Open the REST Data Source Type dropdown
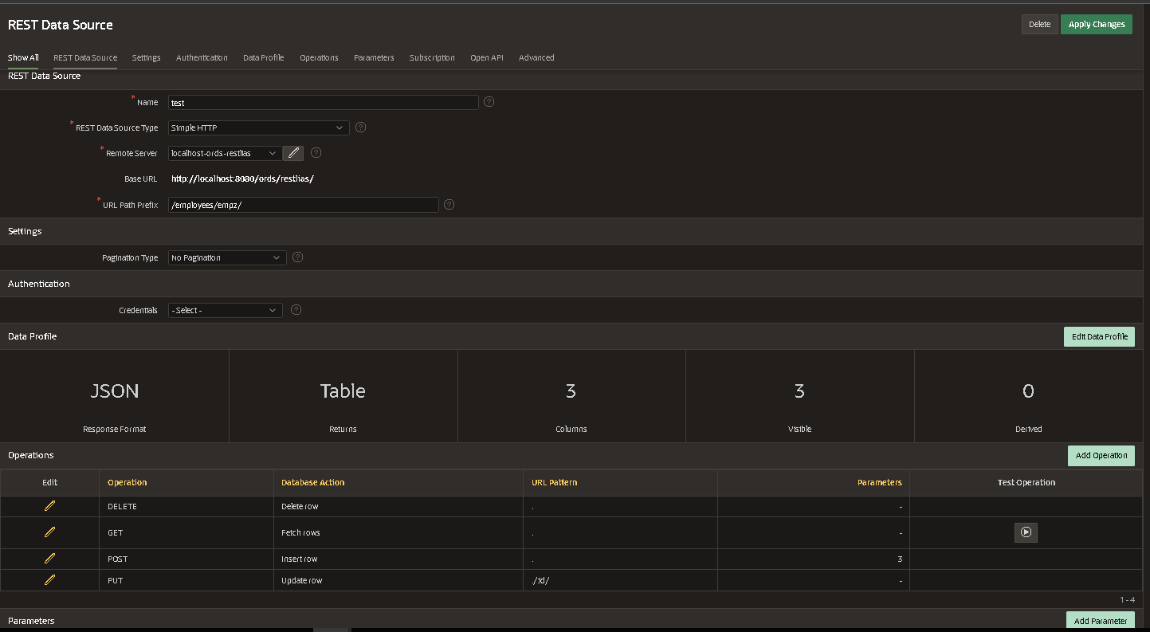 pyautogui.click(x=258, y=128)
